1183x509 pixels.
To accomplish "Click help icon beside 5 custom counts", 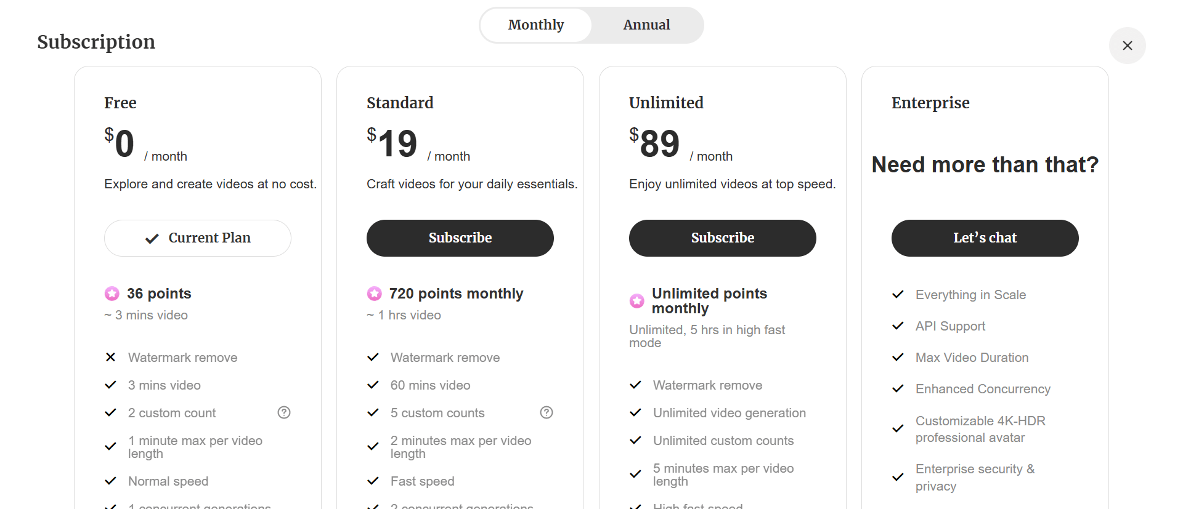I will coord(547,412).
